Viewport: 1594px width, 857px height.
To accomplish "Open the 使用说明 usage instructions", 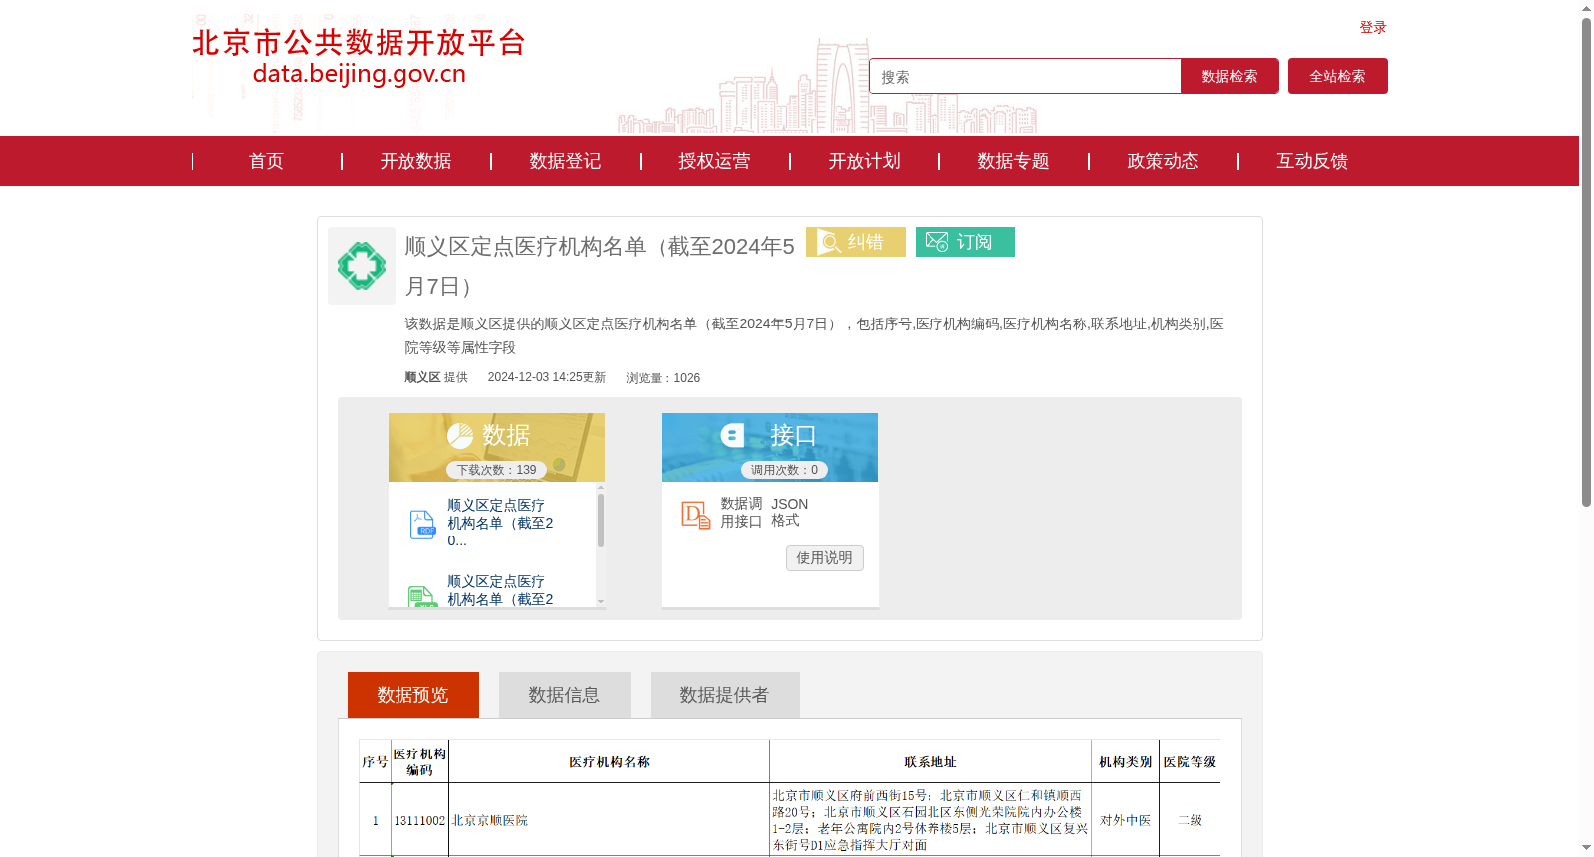I will pos(825,558).
